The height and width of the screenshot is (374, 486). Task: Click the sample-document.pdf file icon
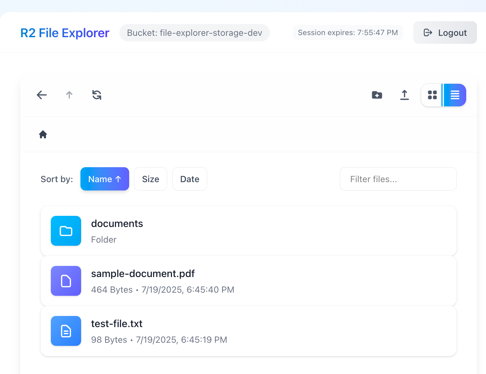coord(66,281)
